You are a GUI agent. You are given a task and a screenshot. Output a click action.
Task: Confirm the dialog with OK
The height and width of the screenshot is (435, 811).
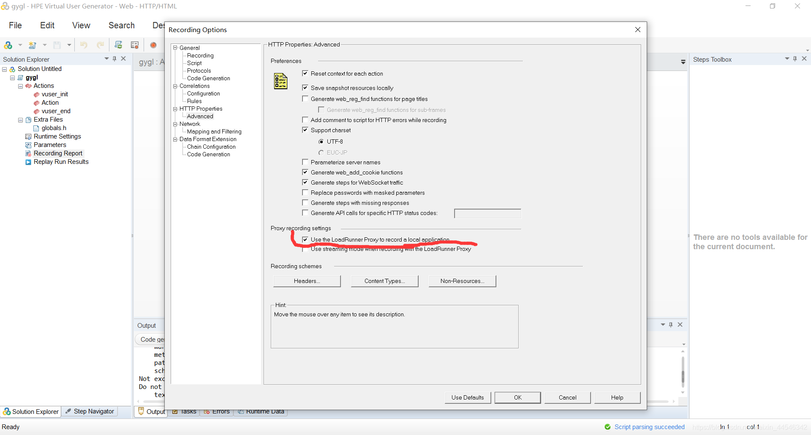(x=518, y=397)
